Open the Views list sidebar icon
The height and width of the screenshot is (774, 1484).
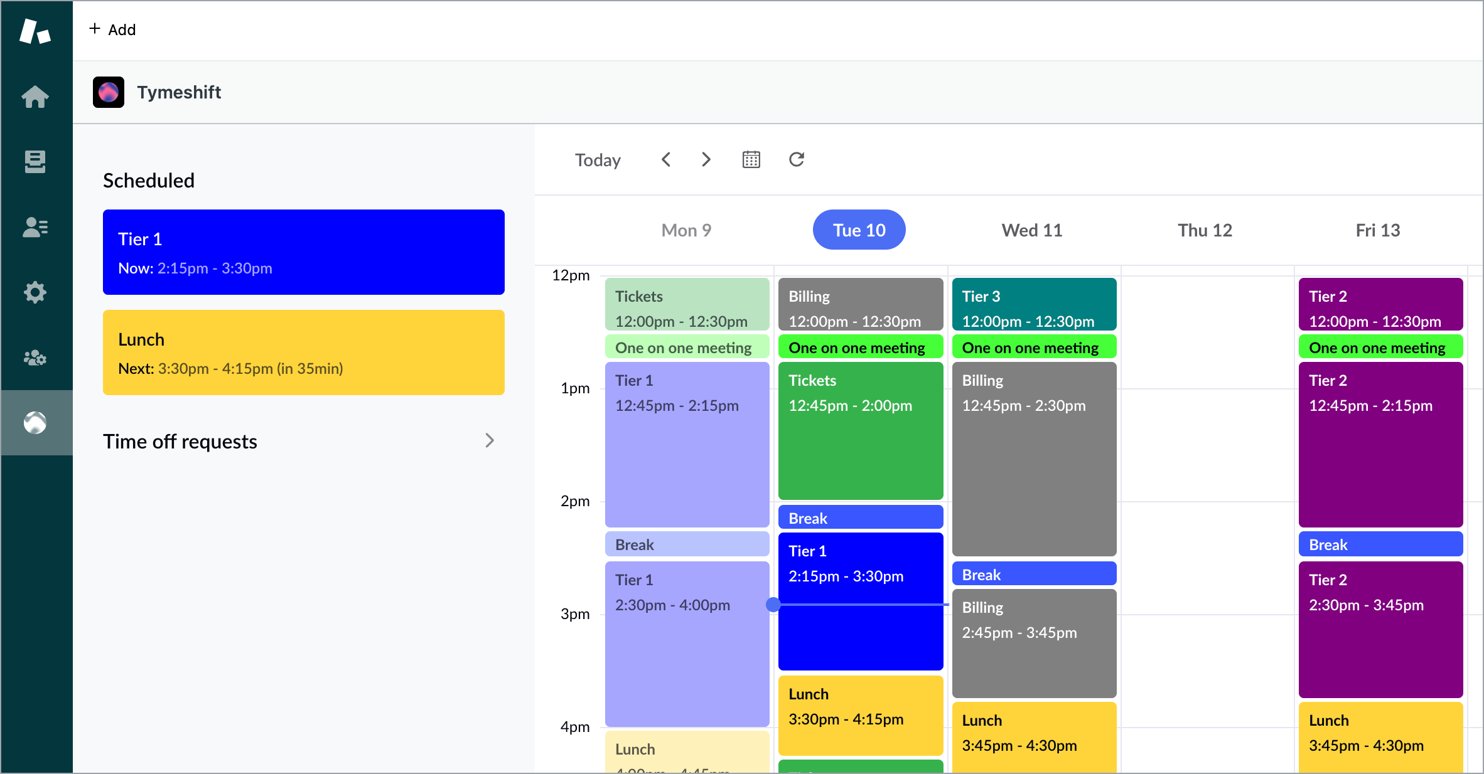tap(35, 162)
